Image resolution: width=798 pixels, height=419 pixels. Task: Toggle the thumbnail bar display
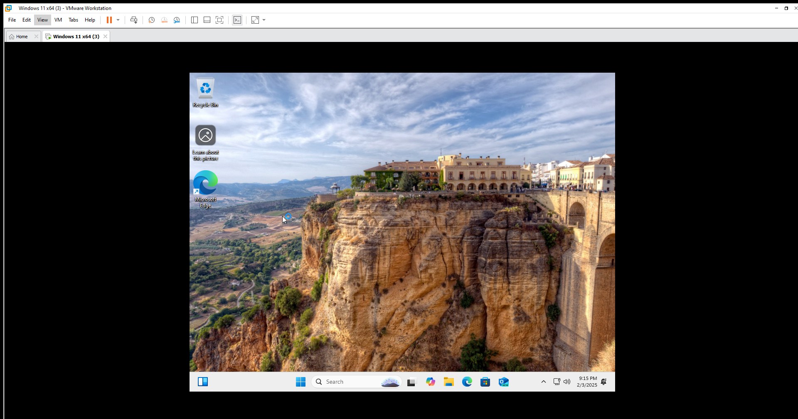(207, 20)
